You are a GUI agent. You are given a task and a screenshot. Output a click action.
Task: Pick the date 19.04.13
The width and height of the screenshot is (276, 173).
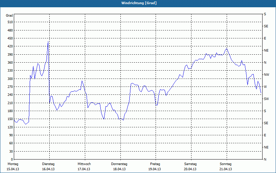tap(155, 169)
